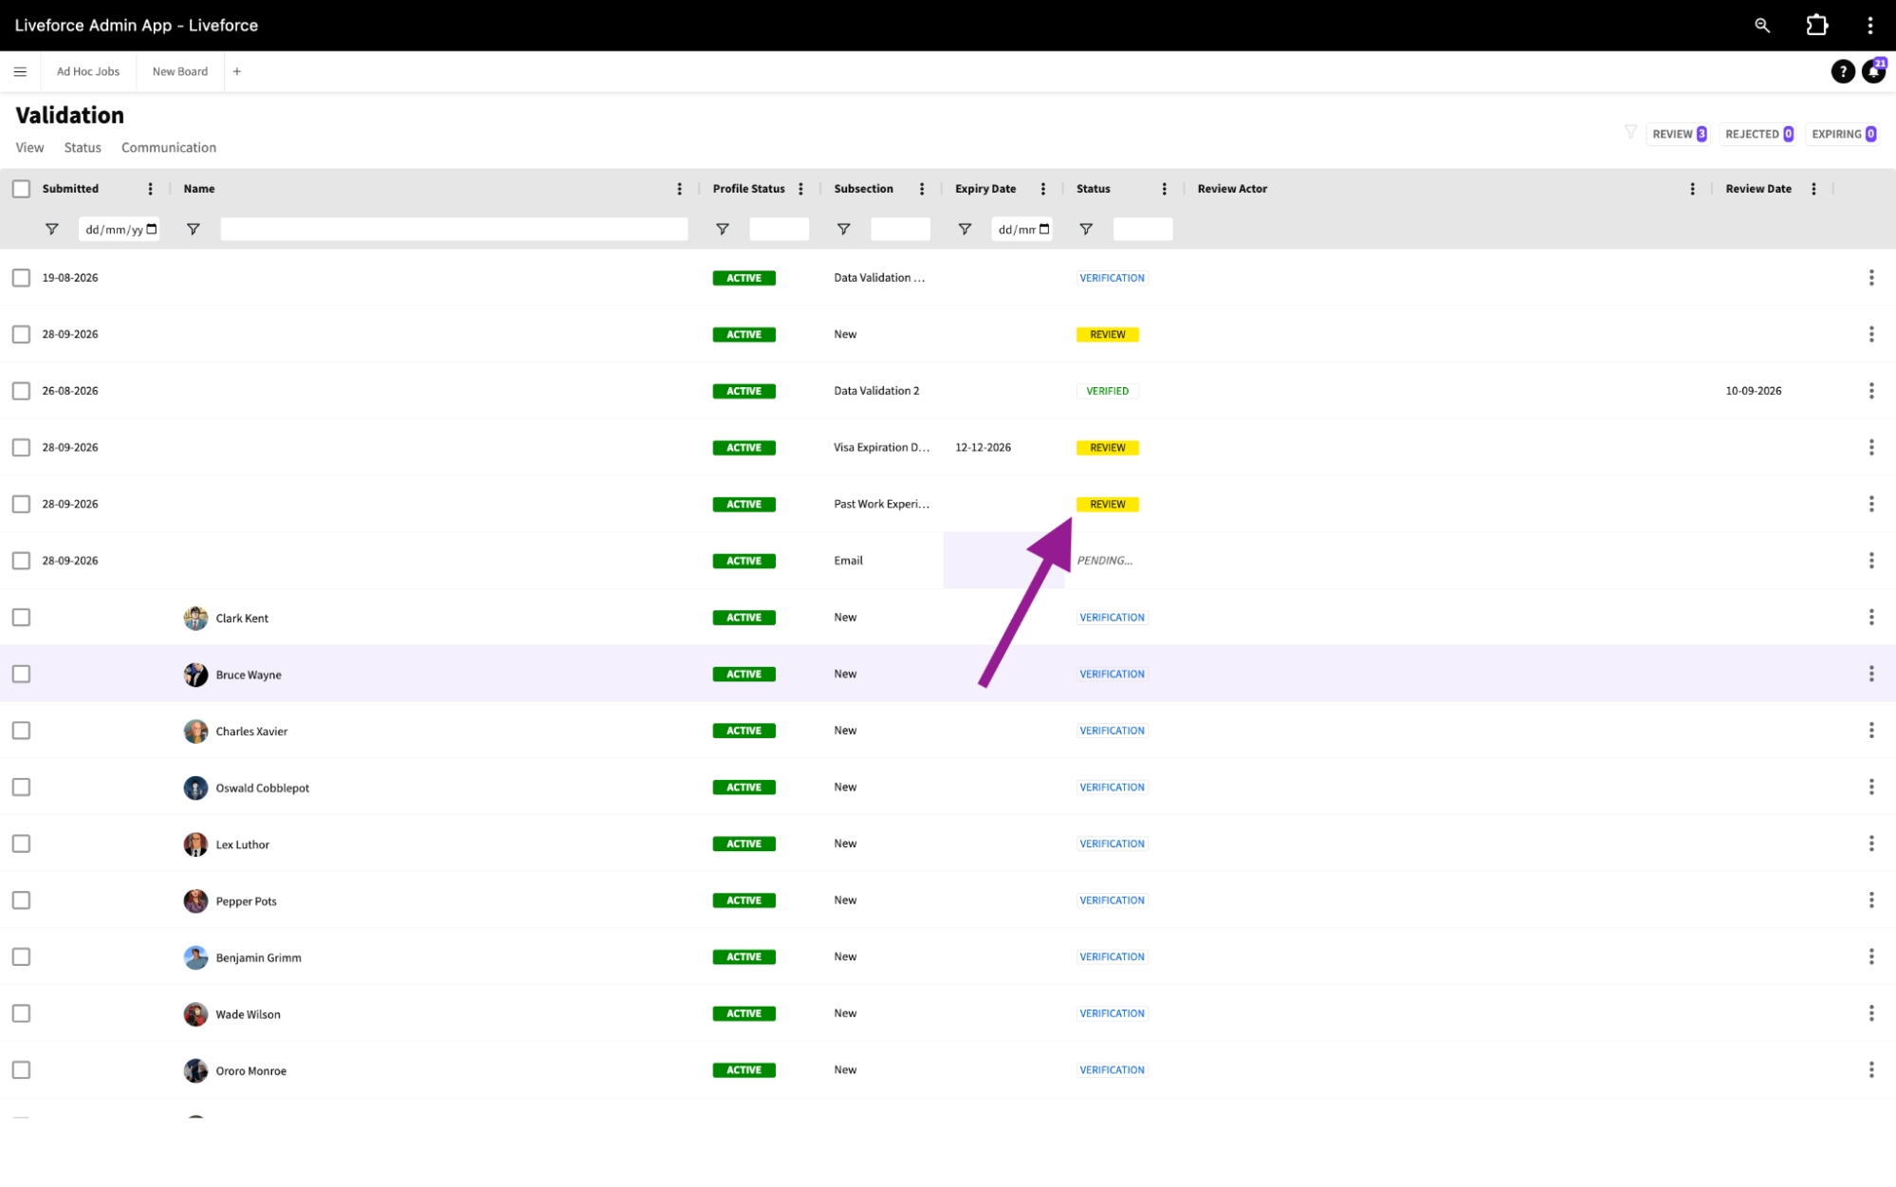Click Lex Luthor's avatar
Viewport: 1896px width, 1187px height.
click(x=195, y=844)
